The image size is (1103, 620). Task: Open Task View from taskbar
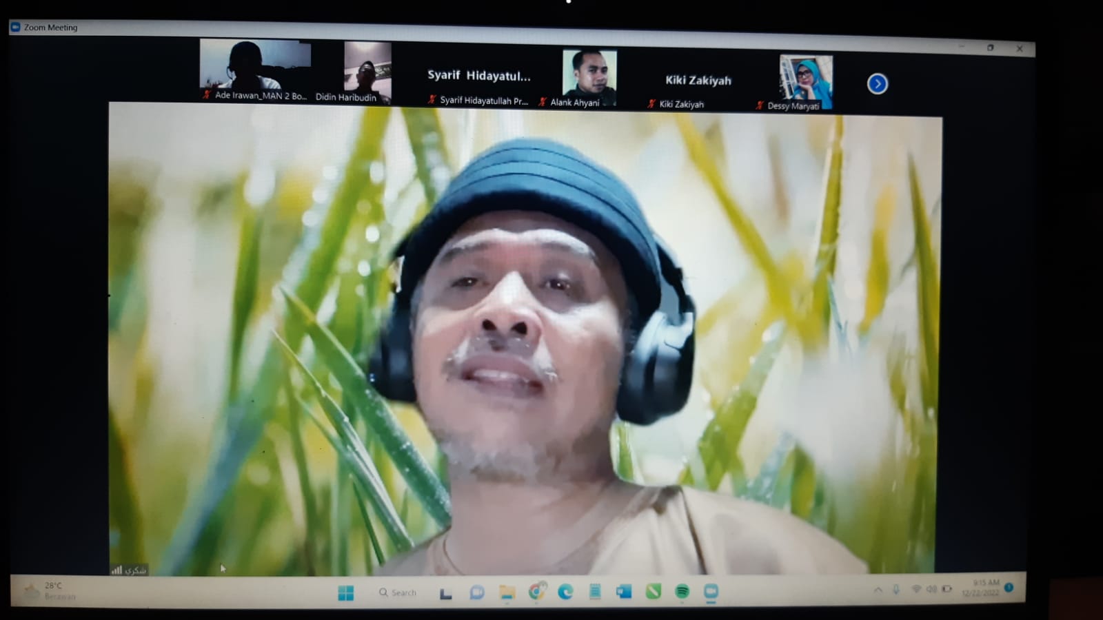click(x=446, y=593)
